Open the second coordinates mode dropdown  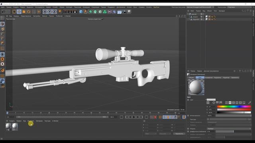pyautogui.click(x=165, y=134)
